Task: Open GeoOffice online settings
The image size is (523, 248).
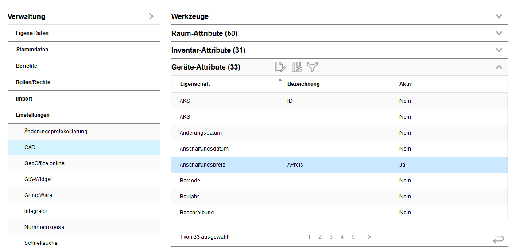Action: point(44,163)
